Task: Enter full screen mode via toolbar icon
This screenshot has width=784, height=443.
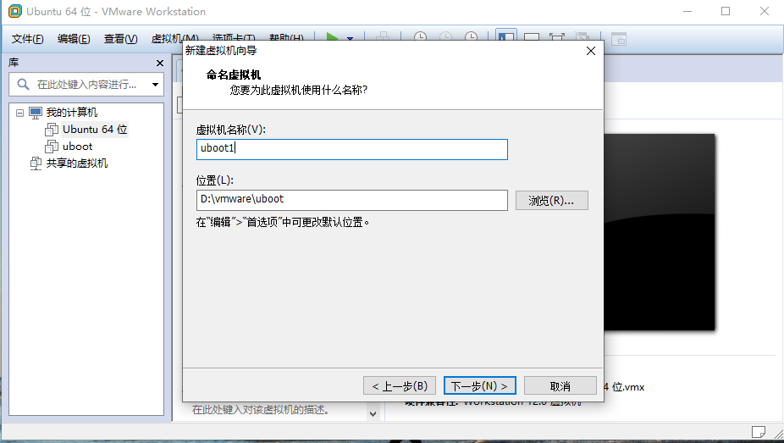Action: coord(556,37)
